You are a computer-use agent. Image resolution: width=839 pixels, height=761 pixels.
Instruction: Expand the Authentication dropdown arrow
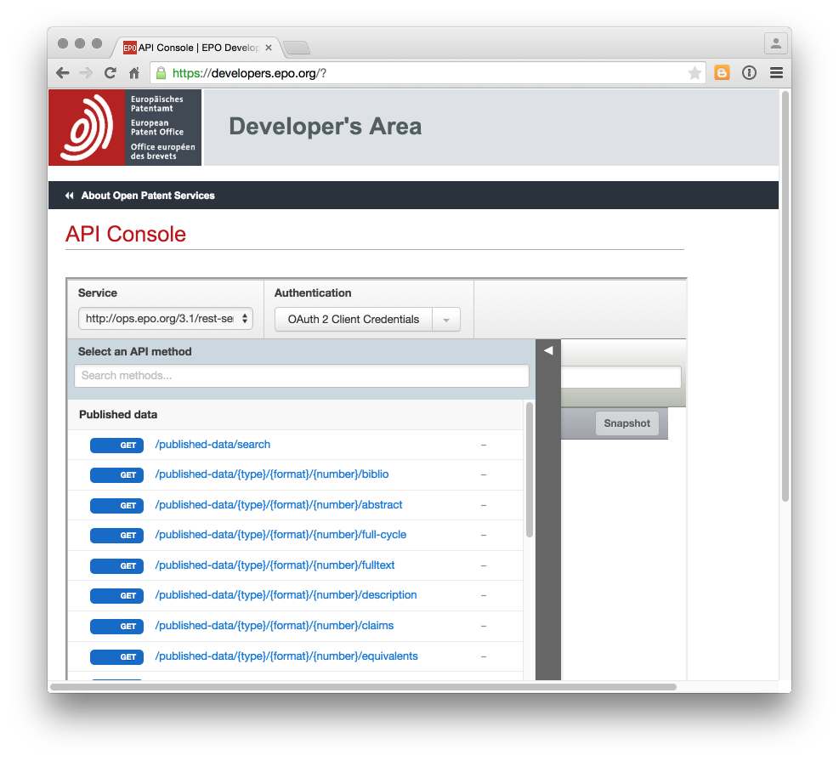pyautogui.click(x=446, y=320)
